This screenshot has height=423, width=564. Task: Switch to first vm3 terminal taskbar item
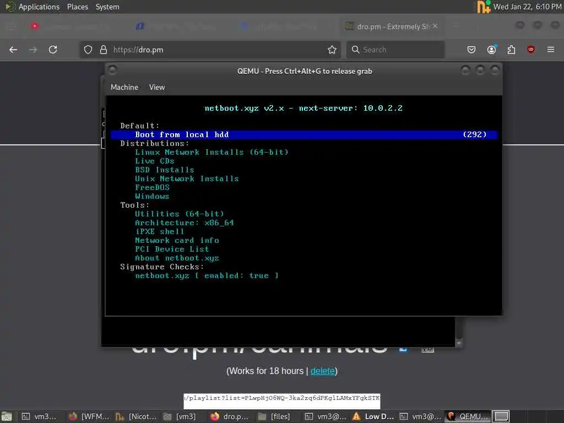39,416
